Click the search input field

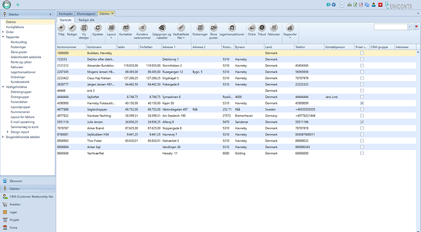click(x=390, y=27)
